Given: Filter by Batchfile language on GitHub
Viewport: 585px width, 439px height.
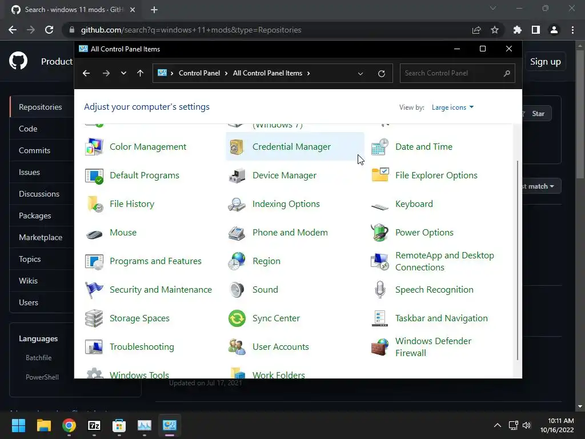Looking at the screenshot, I should click(38, 358).
